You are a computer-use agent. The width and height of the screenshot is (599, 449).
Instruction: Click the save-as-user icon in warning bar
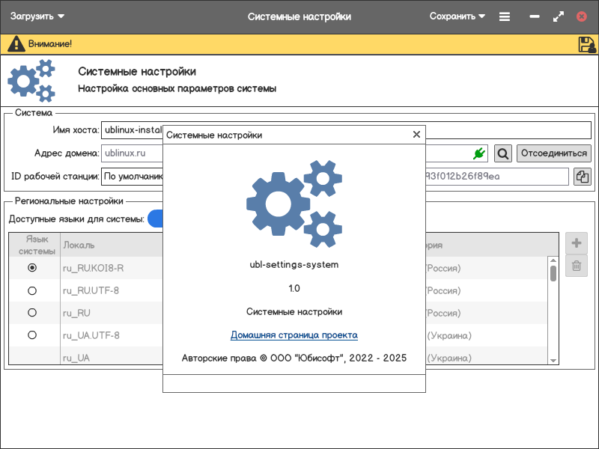point(586,44)
